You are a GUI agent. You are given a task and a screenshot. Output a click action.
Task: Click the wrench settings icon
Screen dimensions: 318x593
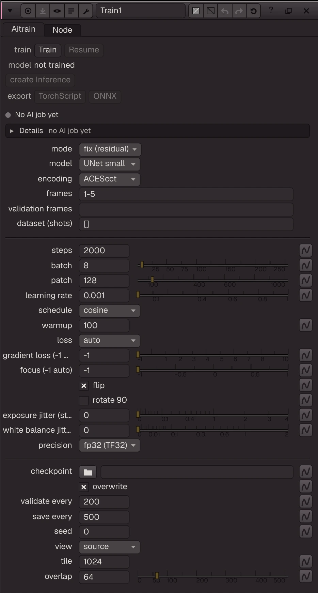(x=86, y=11)
